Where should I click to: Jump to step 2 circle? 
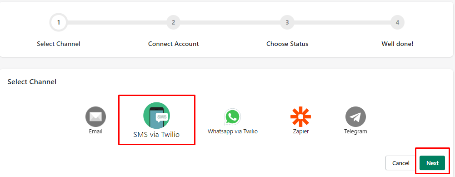pos(173,22)
